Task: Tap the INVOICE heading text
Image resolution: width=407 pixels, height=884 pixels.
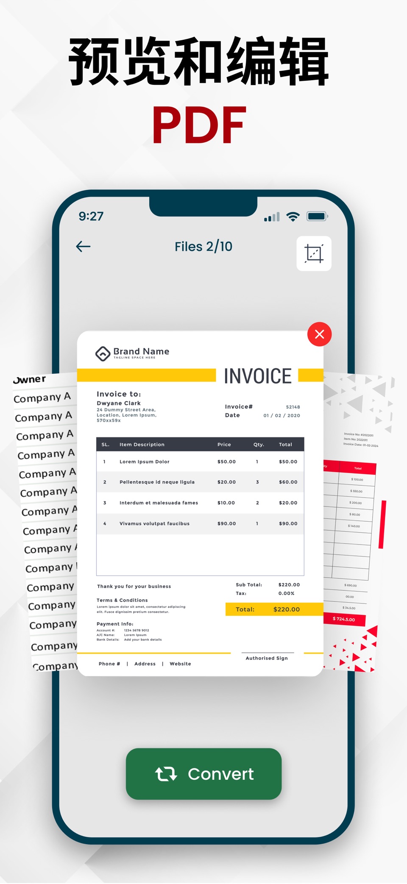Action: (258, 376)
